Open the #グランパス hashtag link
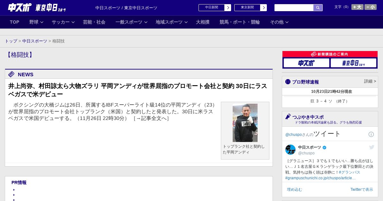Screen dimensions: 383x201 pyautogui.click(x=349, y=172)
